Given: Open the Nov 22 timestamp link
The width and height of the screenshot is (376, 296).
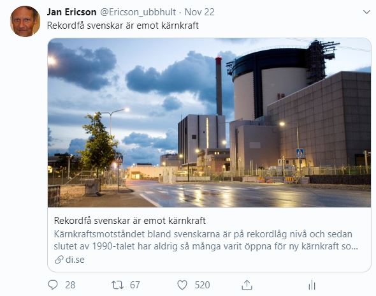Looking at the screenshot, I should point(199,12).
